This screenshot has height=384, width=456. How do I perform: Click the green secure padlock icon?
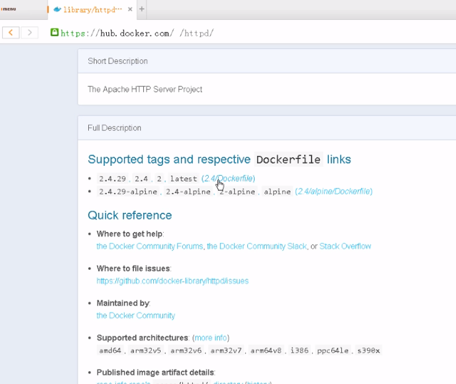tap(55, 32)
